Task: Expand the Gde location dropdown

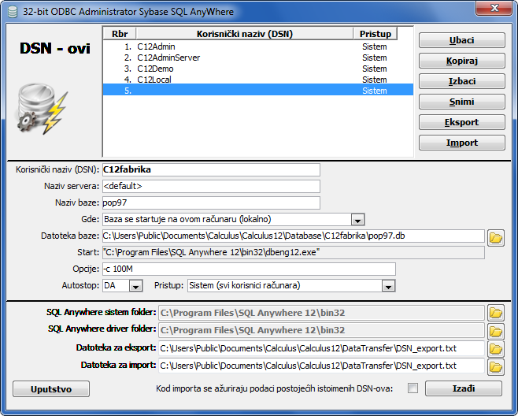Action: (x=357, y=219)
